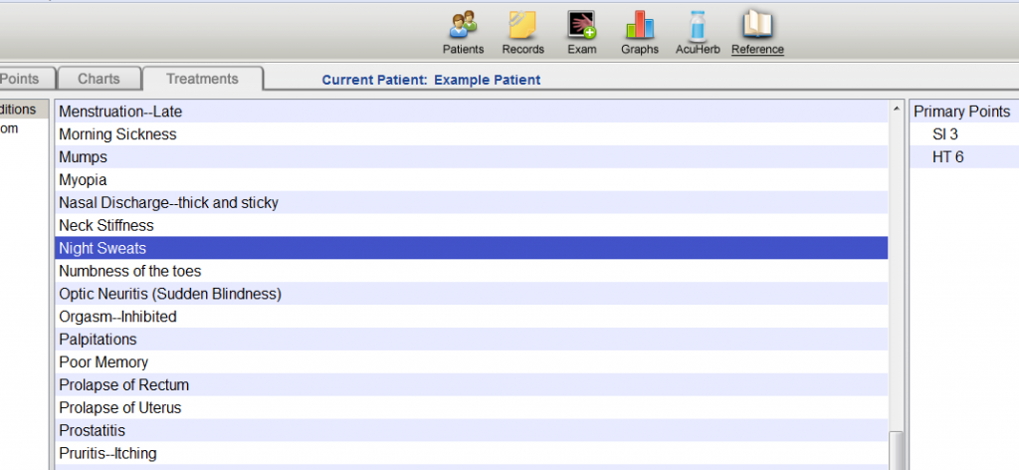Click the scrollbar up arrow in conditions list
This screenshot has width=1019, height=470.
click(897, 109)
